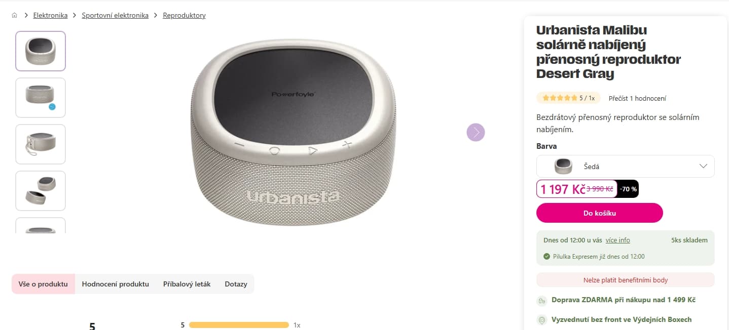Open Přečíst 1 hodnocení link

point(637,98)
